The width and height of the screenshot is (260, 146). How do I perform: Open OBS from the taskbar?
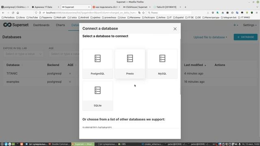[x=122, y=144]
